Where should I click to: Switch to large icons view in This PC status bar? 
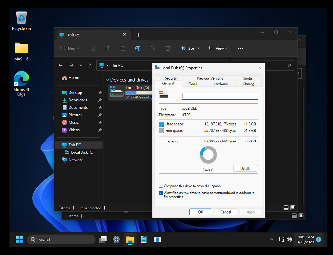click(293, 208)
